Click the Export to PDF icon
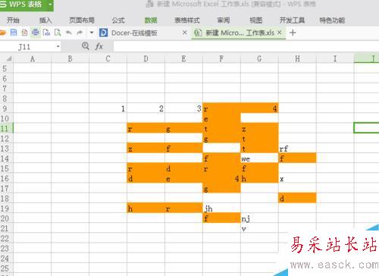The width and height of the screenshot is (379, 276). coord(24,33)
